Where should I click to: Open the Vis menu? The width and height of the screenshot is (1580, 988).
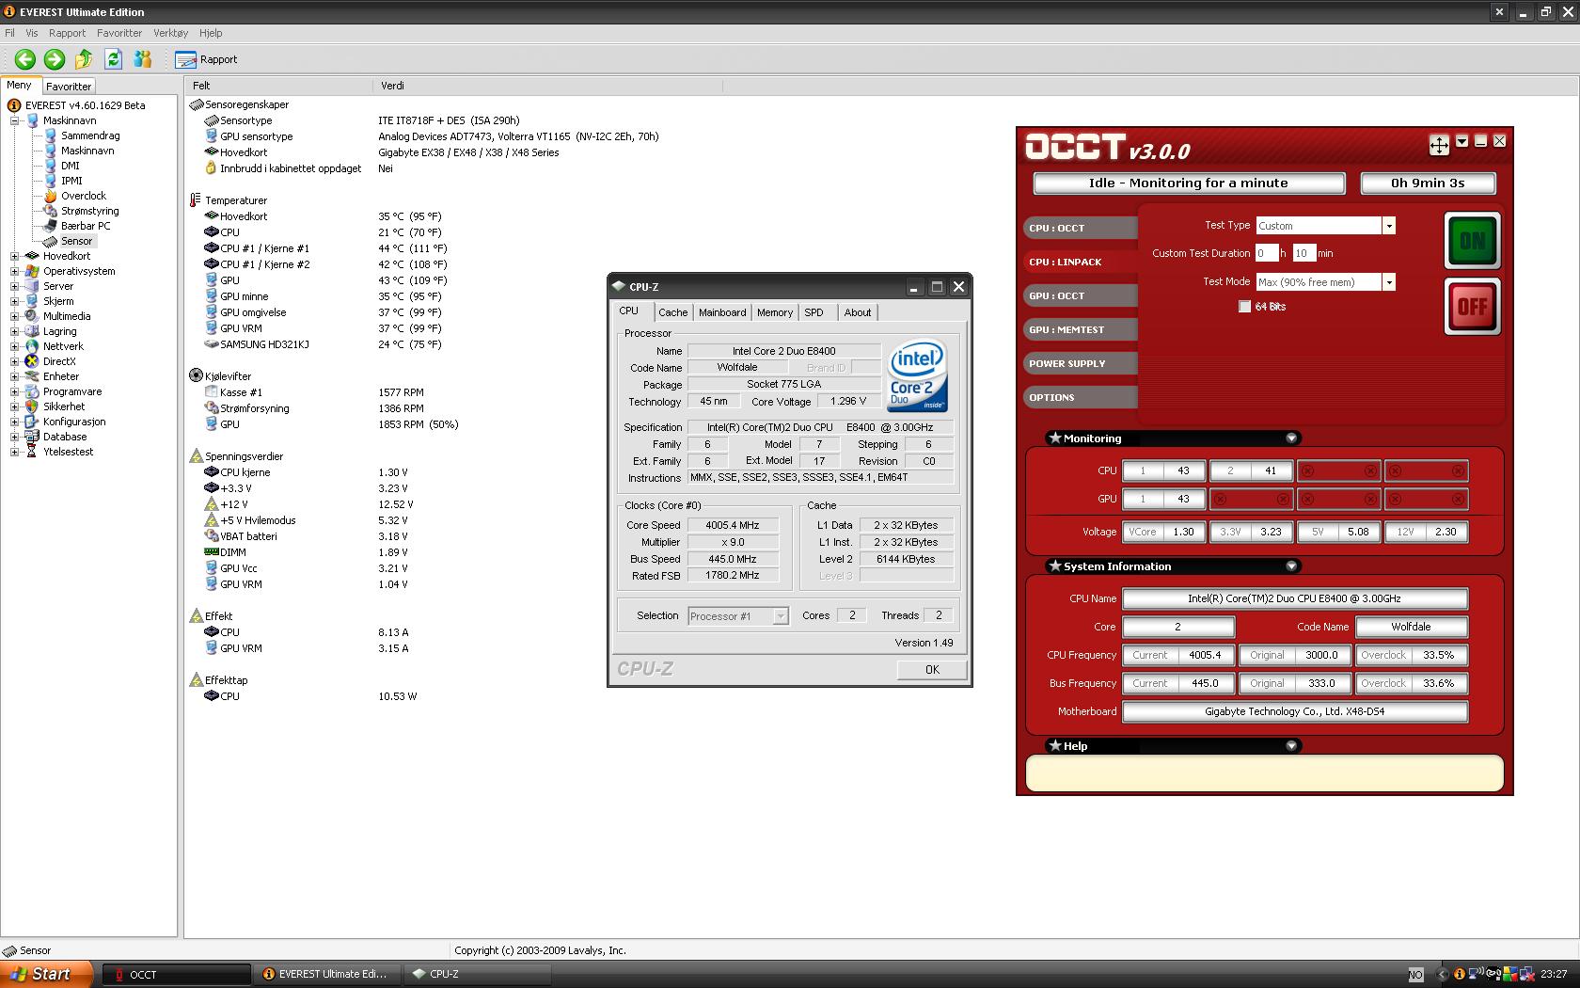[x=32, y=33]
